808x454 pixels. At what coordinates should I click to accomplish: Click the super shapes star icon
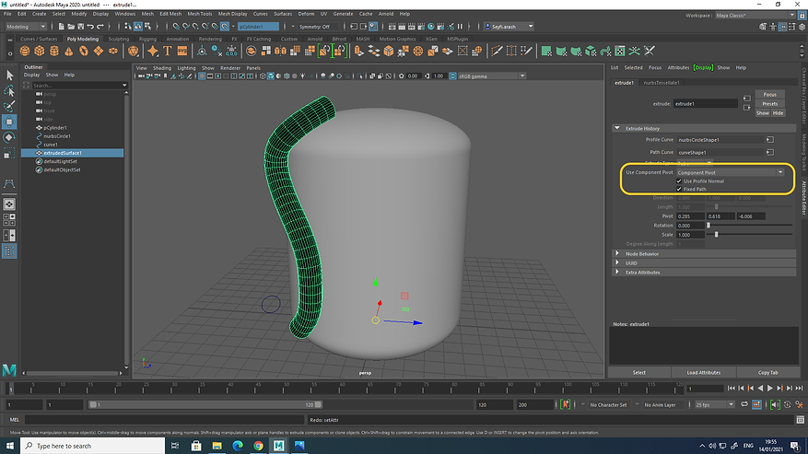(153, 51)
